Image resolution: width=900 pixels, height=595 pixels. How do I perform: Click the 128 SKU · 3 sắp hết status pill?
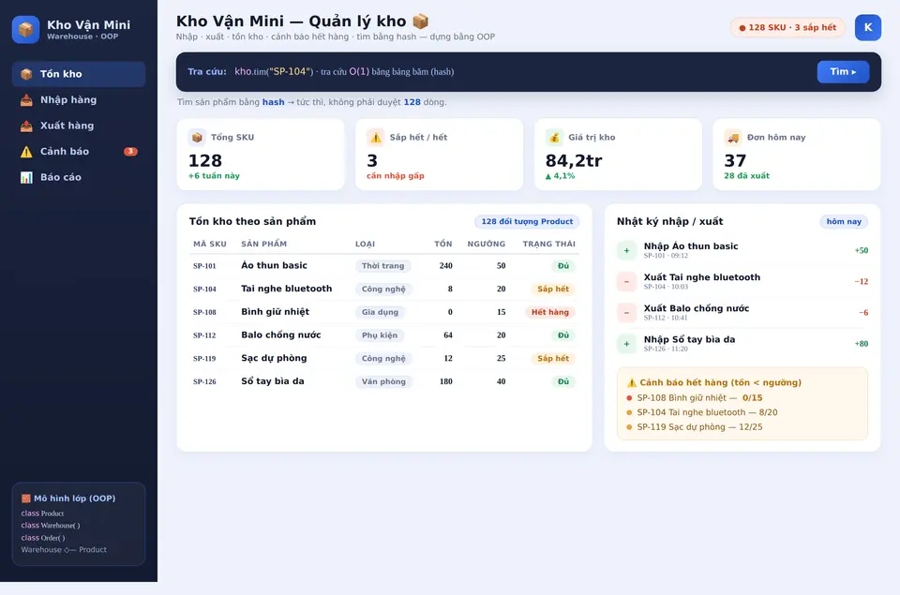pos(787,27)
